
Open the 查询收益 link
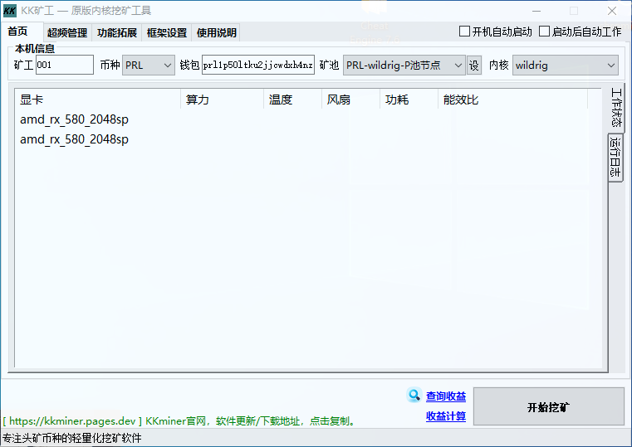[446, 396]
